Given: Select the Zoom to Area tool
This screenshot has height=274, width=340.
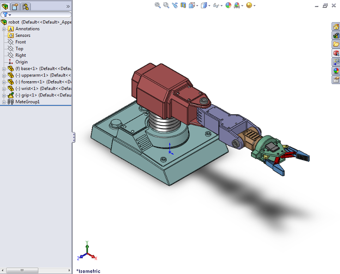Looking at the screenshot, I should [166, 6].
